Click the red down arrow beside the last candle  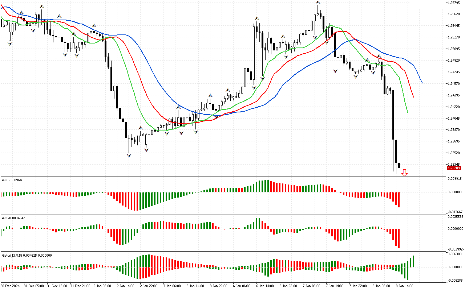coord(404,173)
